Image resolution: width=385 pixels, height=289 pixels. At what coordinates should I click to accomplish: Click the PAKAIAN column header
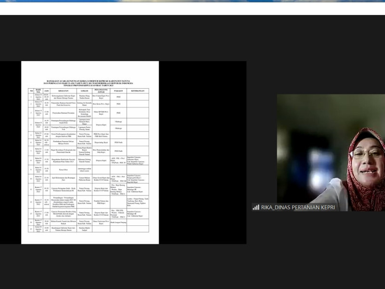click(118, 91)
